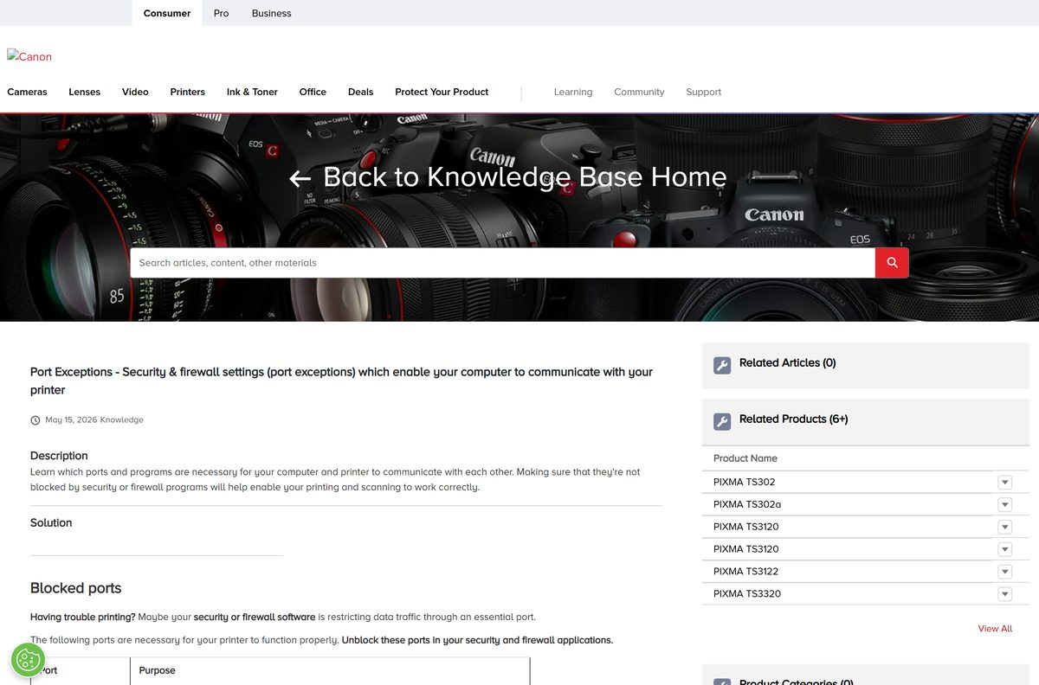Open dropdown arrow for PIXMA TS3320
The height and width of the screenshot is (685, 1039).
[x=1004, y=593]
